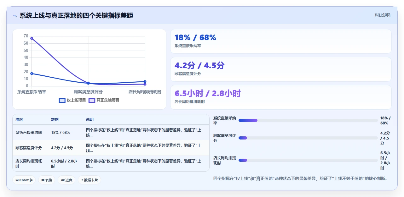Click the icon inside the 进度 tag
The image size is (404, 197).
click(63, 180)
